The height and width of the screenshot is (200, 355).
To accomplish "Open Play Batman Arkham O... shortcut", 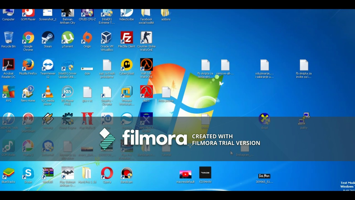I will 67,173.
